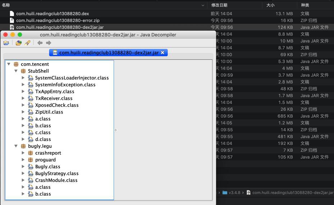Select SystemInfoException.class in tree
334x205 pixels.
(65, 85)
